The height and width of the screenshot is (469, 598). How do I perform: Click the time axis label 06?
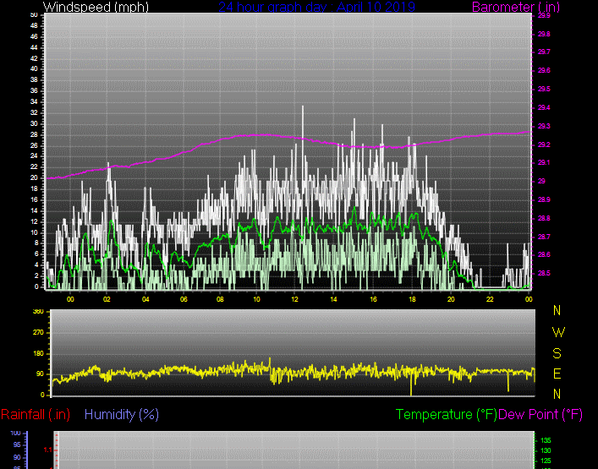click(184, 299)
